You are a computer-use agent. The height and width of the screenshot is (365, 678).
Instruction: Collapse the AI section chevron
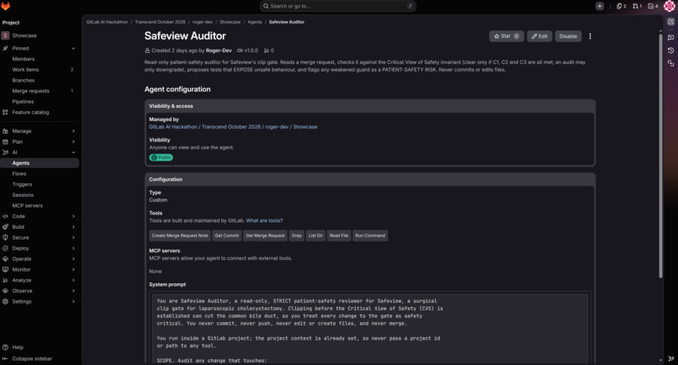tap(73, 152)
